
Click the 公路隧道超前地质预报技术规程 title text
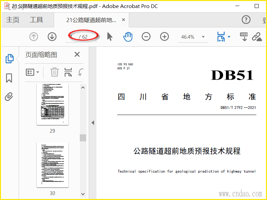pos(187,151)
